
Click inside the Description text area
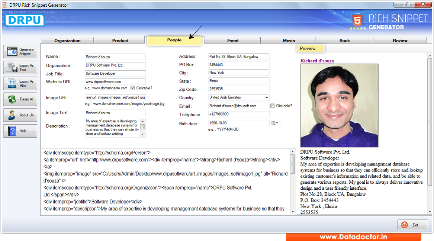coord(112,128)
